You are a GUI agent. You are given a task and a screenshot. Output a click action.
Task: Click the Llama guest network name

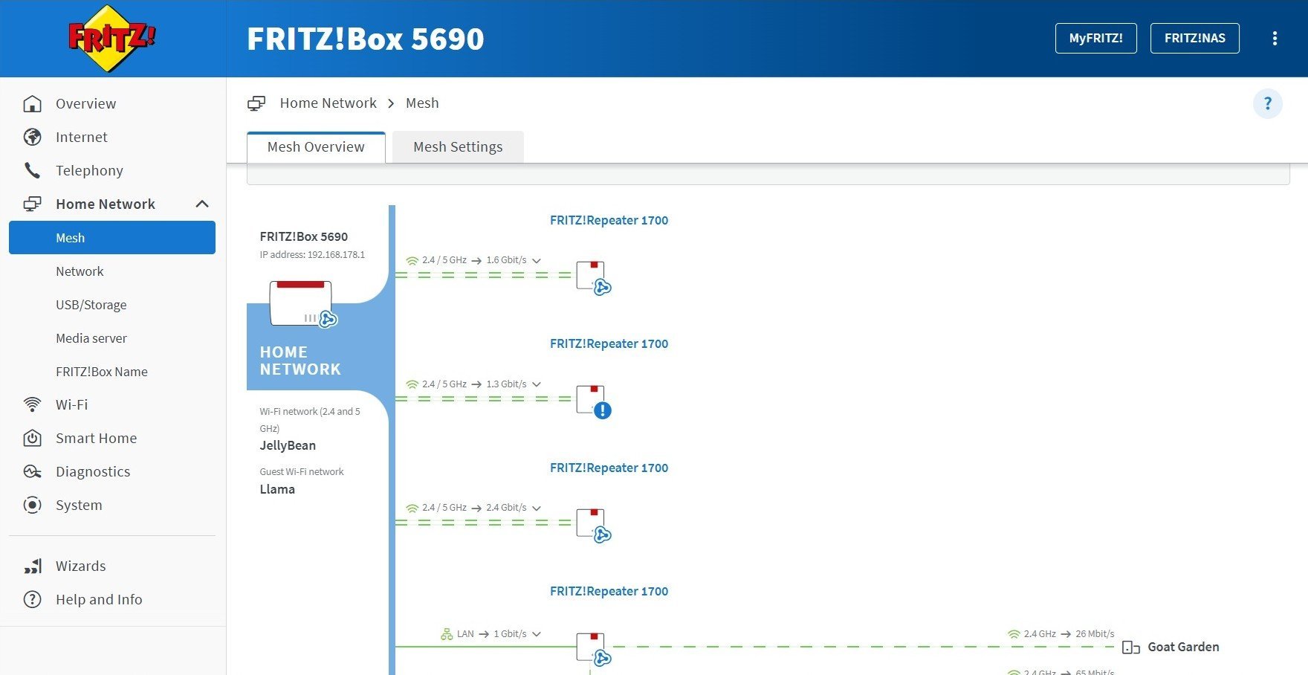point(277,489)
